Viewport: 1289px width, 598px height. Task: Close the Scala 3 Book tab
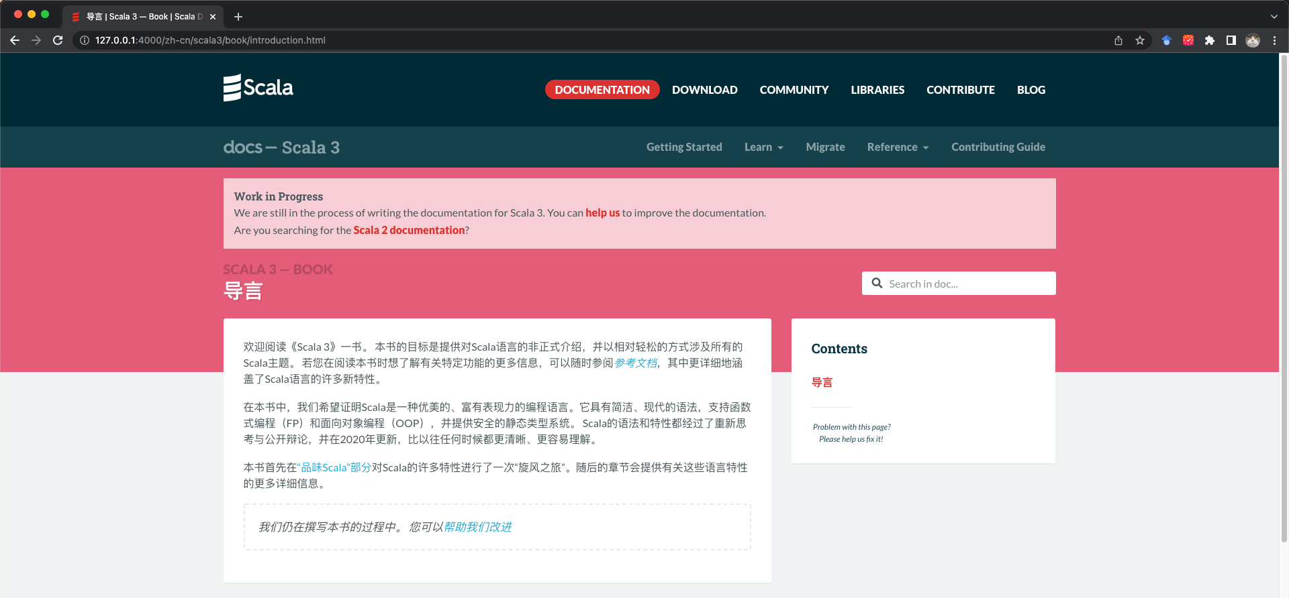tap(213, 17)
